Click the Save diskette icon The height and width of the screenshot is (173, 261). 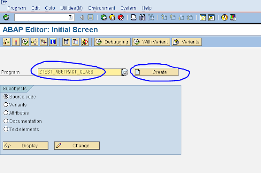91,17
